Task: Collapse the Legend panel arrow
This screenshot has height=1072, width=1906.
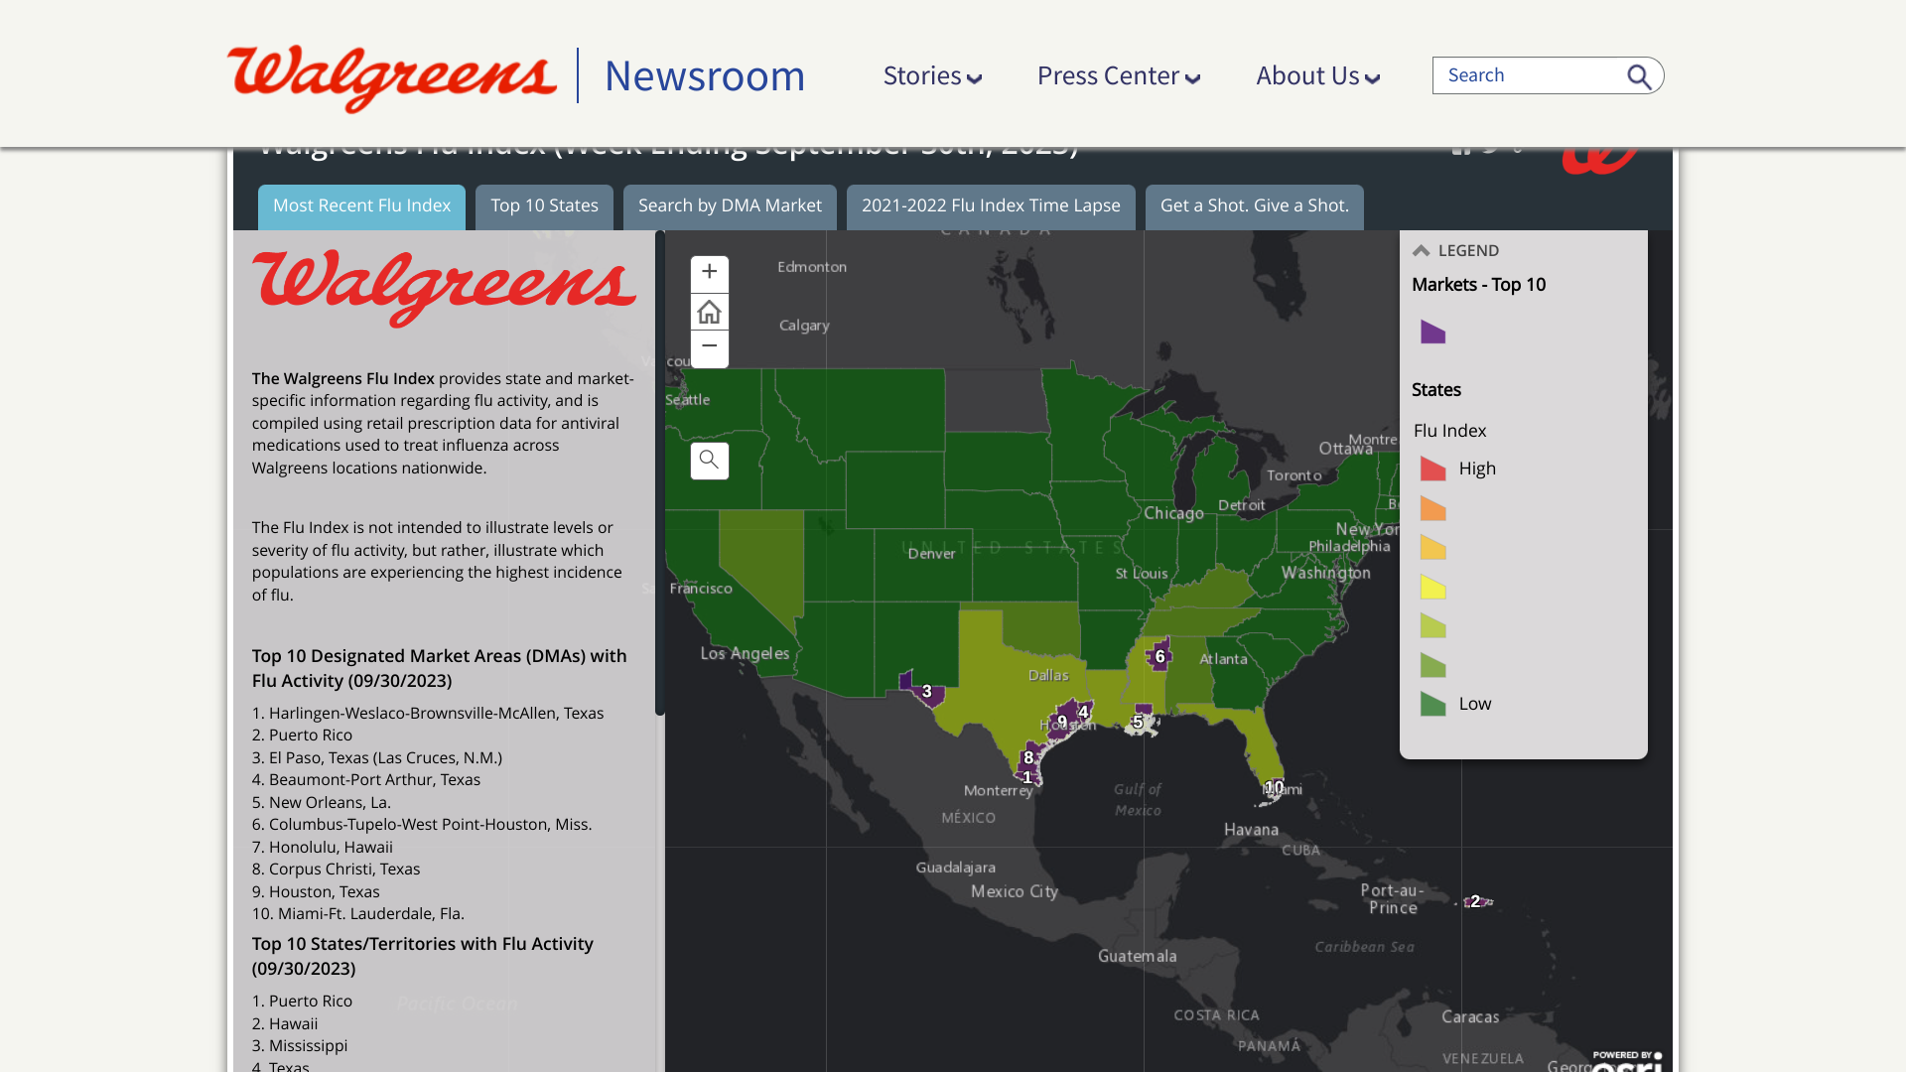Action: [x=1422, y=251]
